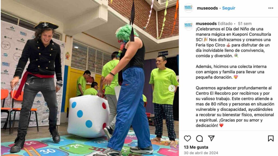Save the post with the bookmark icon
Viewport: 278px width, 156px height.
coord(271,138)
